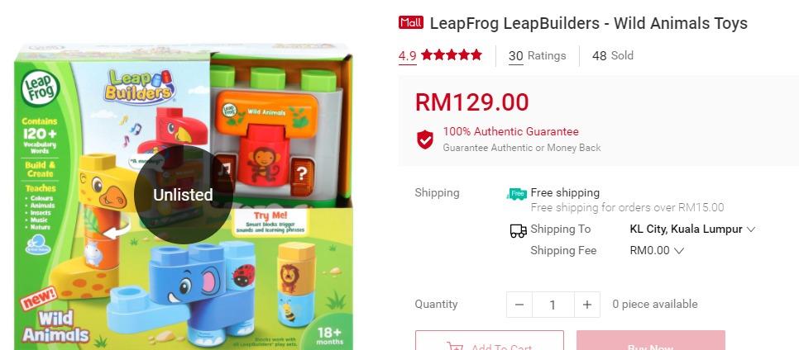Open the 30 Ratings link

point(537,56)
